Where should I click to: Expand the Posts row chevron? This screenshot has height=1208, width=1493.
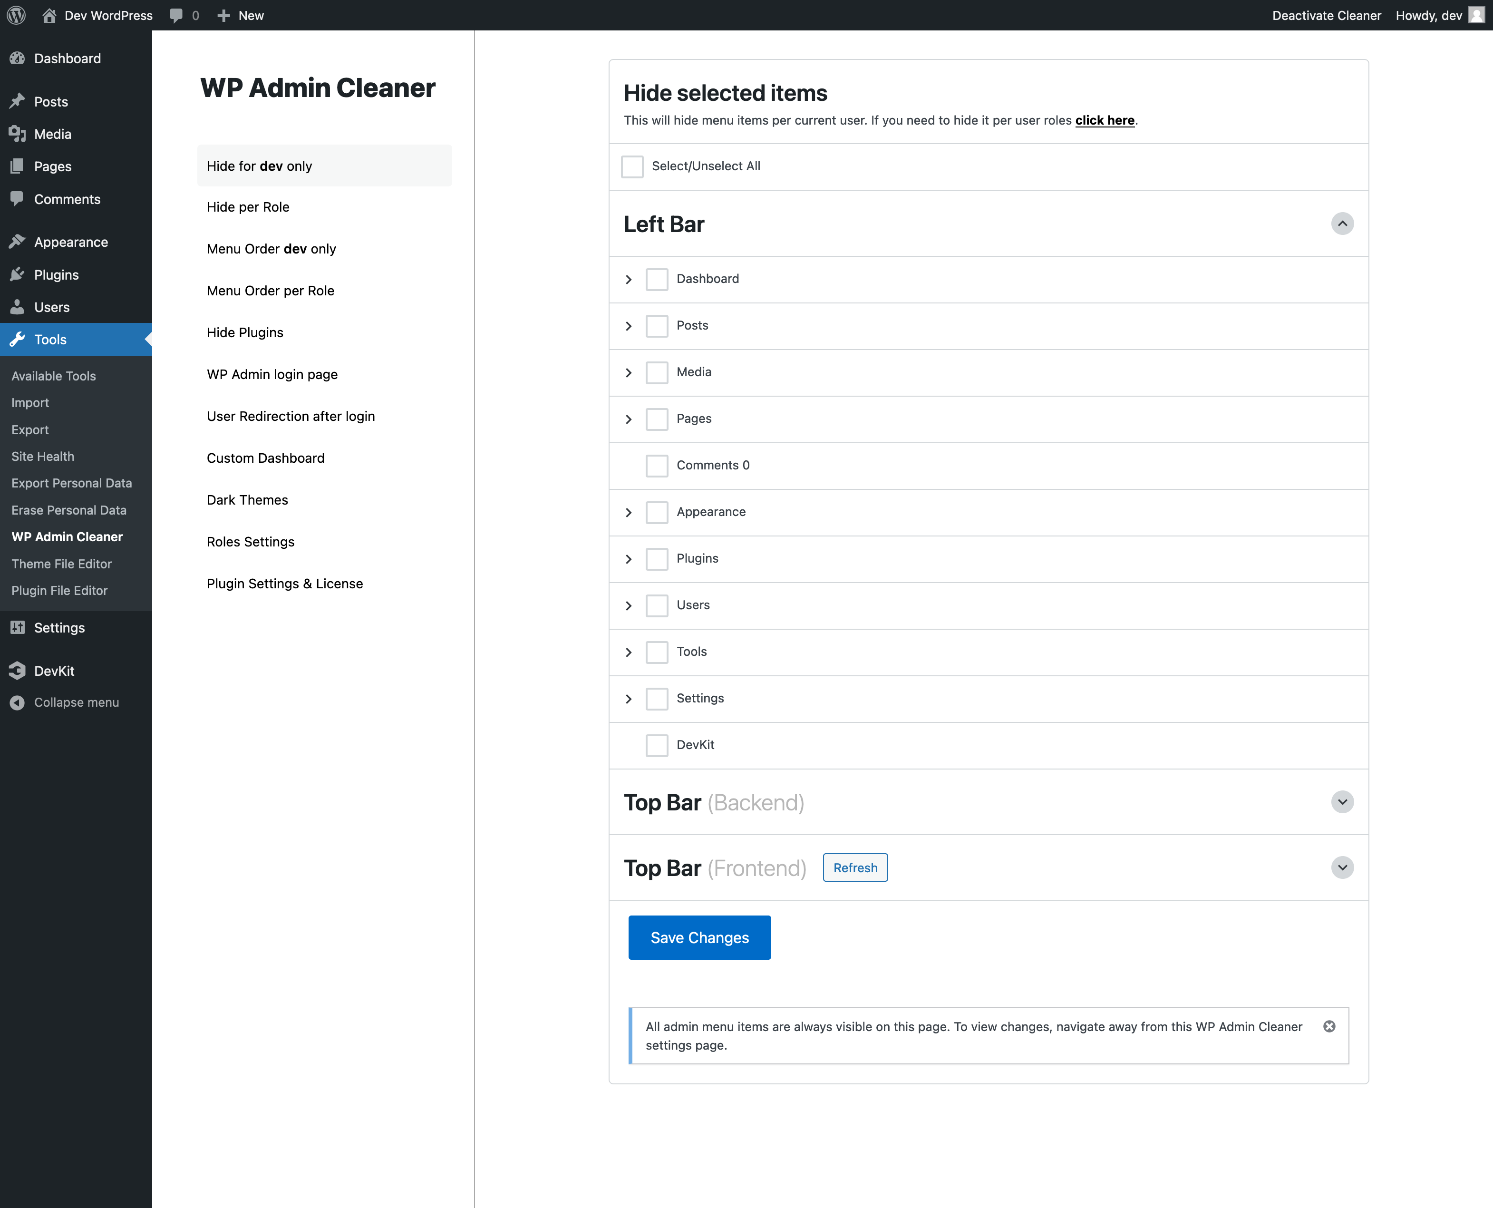tap(629, 326)
